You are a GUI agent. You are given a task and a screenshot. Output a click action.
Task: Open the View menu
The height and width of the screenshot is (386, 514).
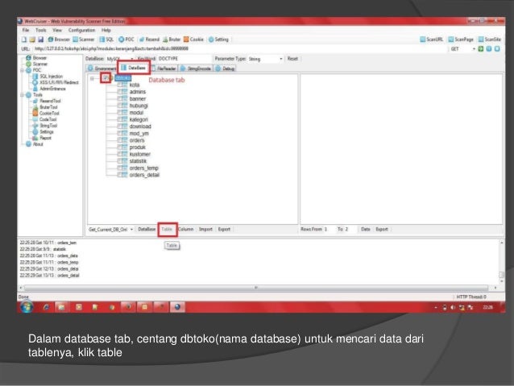(57, 30)
